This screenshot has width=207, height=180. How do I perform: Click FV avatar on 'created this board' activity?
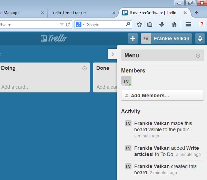tap(128, 166)
